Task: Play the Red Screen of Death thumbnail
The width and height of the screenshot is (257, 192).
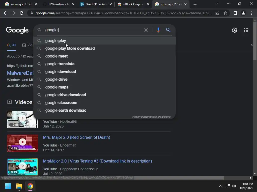Action: click(x=23, y=143)
